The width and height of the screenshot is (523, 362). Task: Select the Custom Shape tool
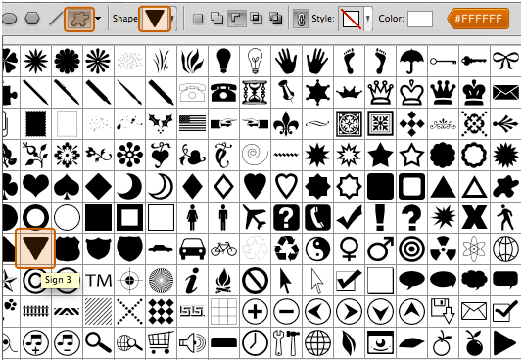pyautogui.click(x=79, y=19)
